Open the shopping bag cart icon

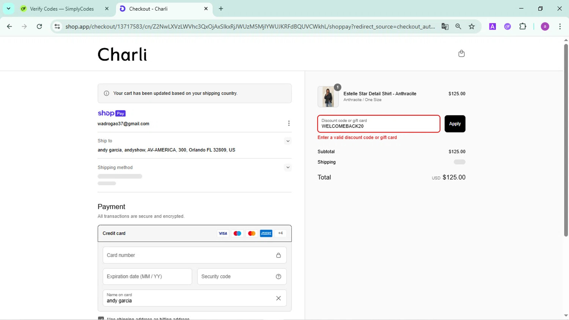[461, 54]
